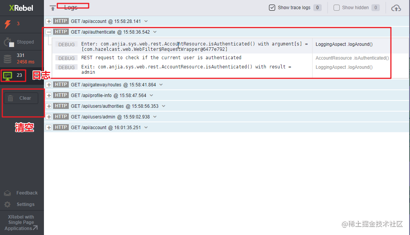Click the cloud upload icon

(396, 8)
